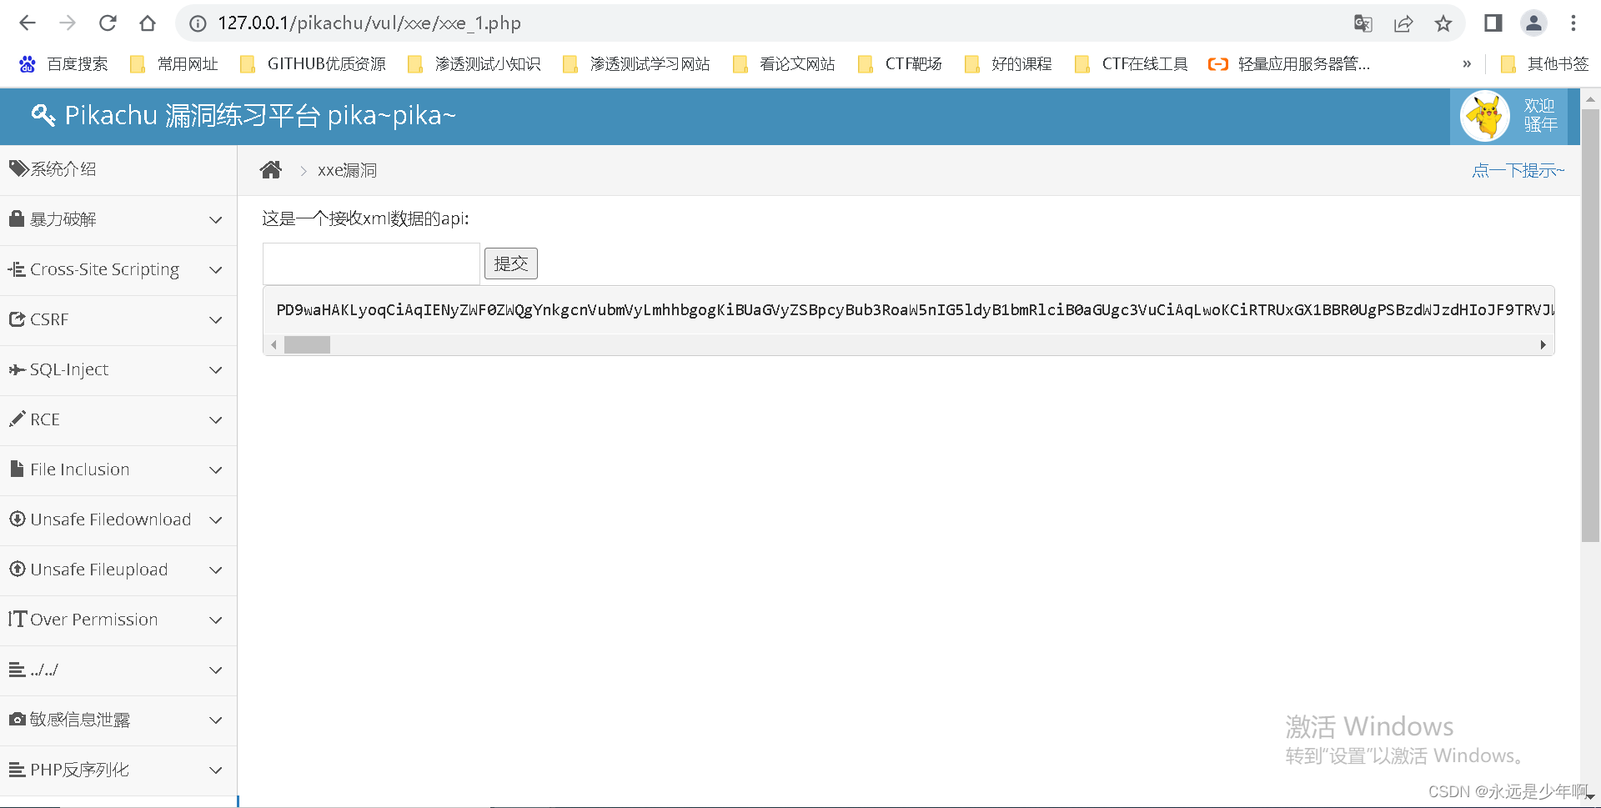The height and width of the screenshot is (808, 1601).
Task: Expand RCE menu chevron
Action: [216, 420]
